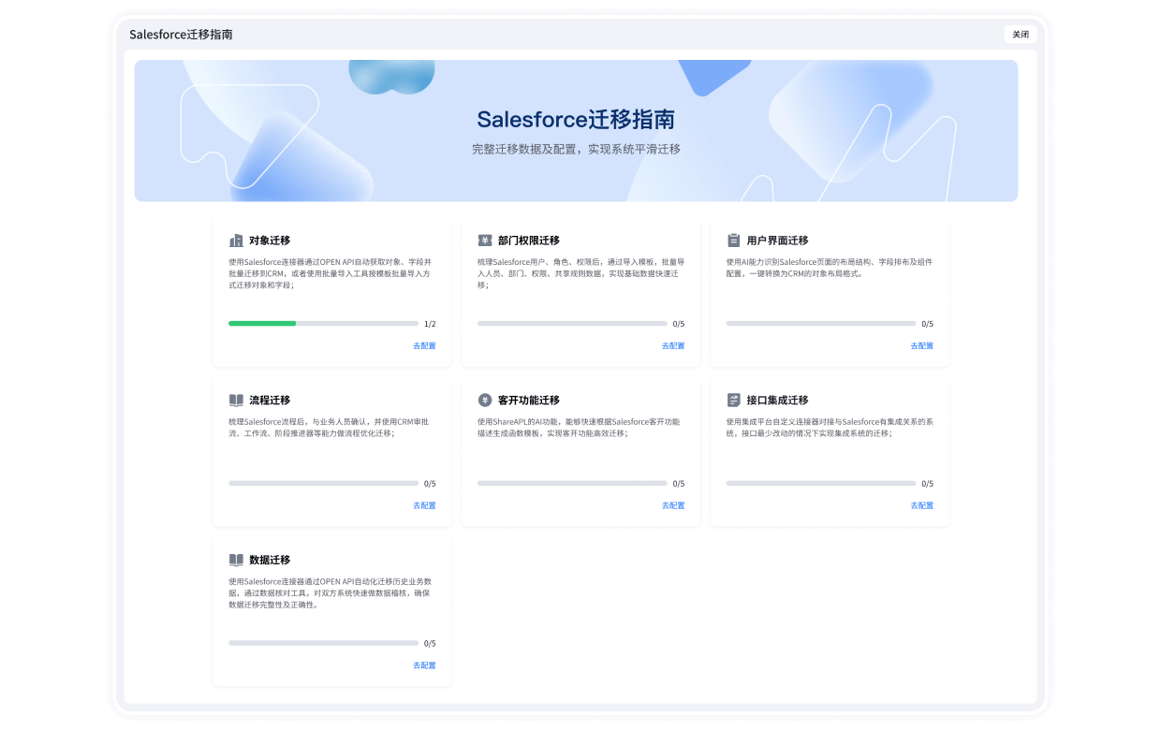This screenshot has width=1161, height=730.
Task: Open configuration for 对象迁移 via 去配置
Action: point(423,345)
